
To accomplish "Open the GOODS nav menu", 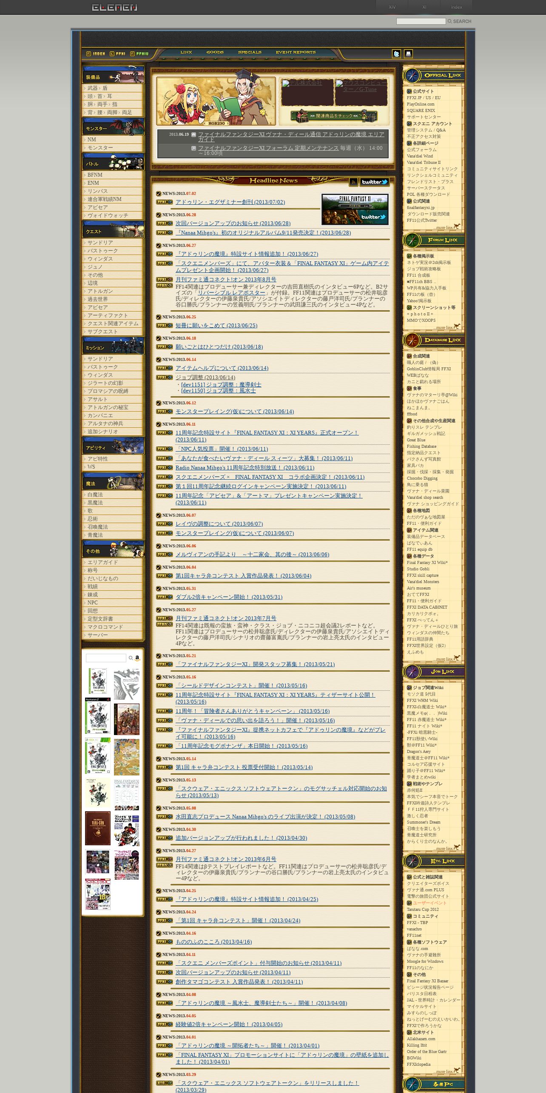I will 215,52.
